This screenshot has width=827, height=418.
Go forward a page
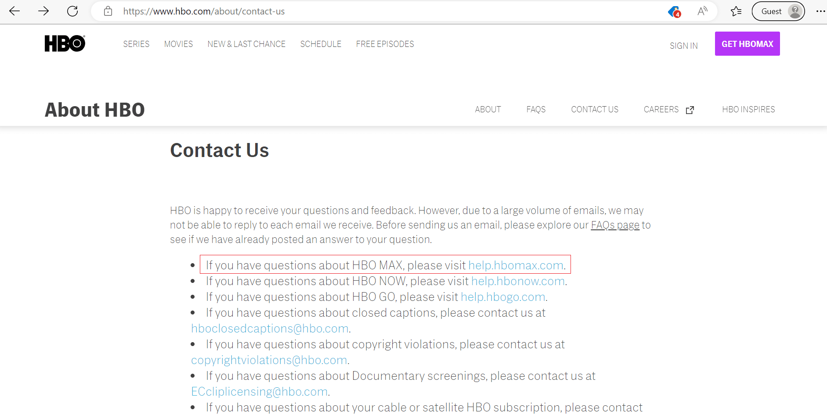[x=43, y=11]
